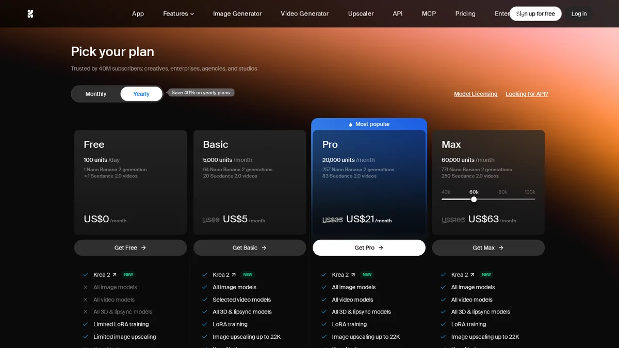Go to Upscaler in the top navigation
619x348 pixels.
(361, 14)
